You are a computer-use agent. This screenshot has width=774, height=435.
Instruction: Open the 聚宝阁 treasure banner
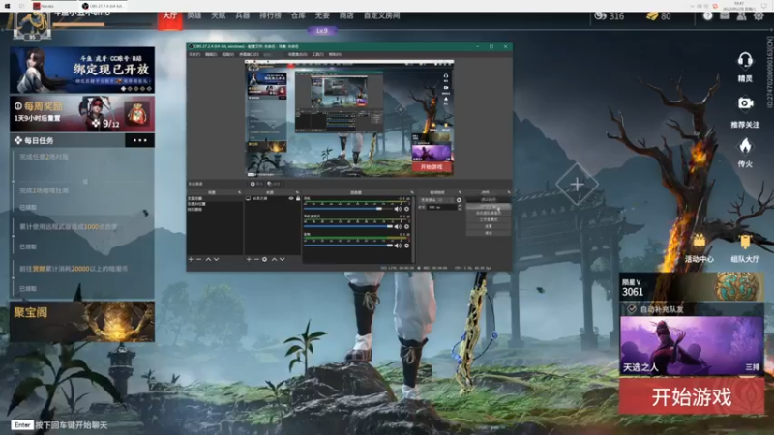(x=82, y=322)
